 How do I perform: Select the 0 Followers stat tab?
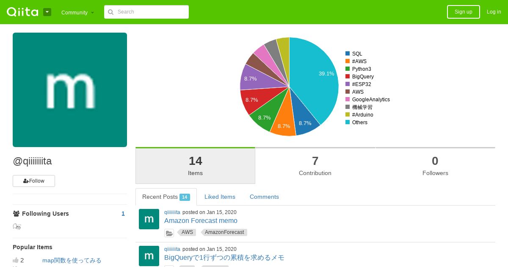pyautogui.click(x=435, y=166)
